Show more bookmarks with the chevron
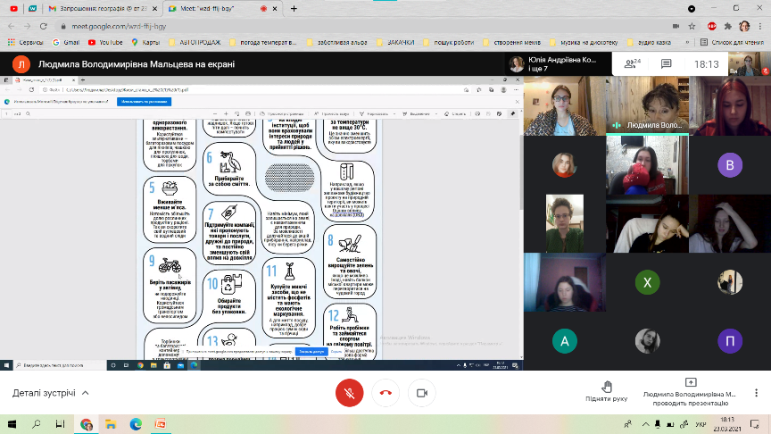The width and height of the screenshot is (771, 434). [687, 42]
